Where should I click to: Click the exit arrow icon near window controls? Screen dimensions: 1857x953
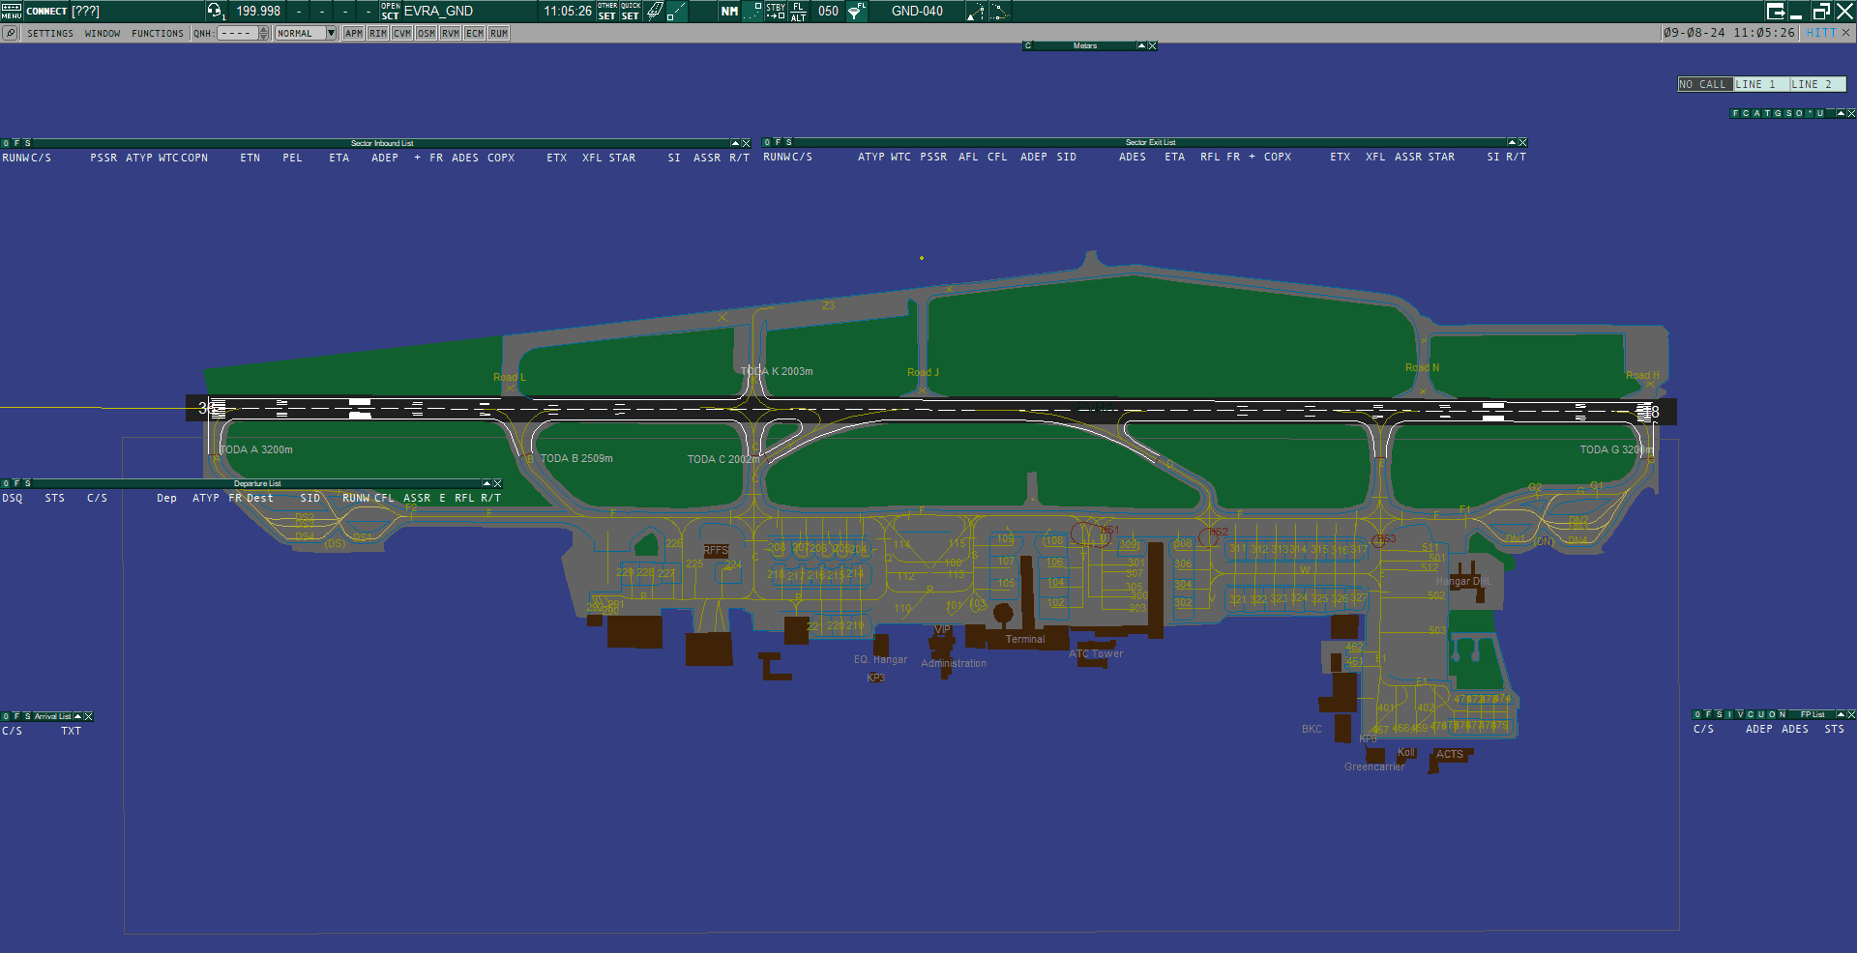coord(1776,11)
